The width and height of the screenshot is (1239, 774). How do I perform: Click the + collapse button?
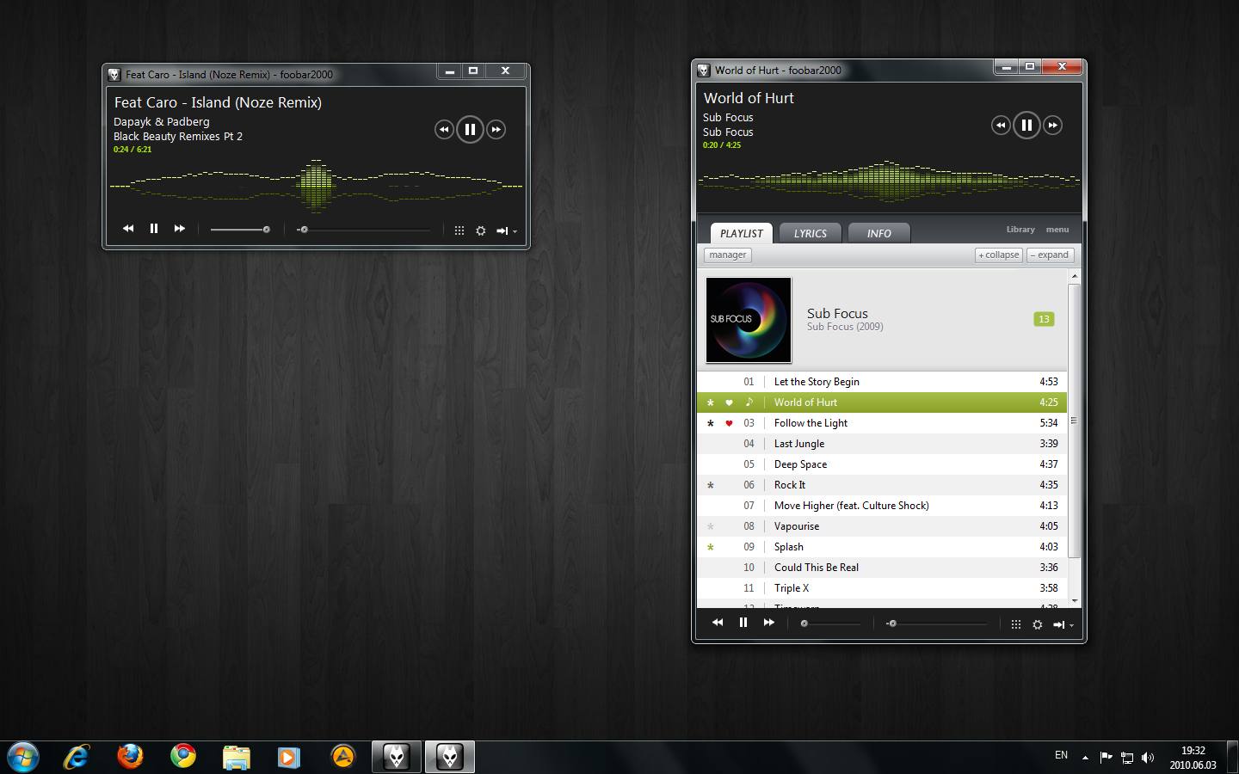999,255
